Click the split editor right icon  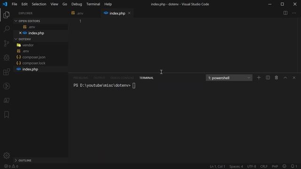[285, 13]
